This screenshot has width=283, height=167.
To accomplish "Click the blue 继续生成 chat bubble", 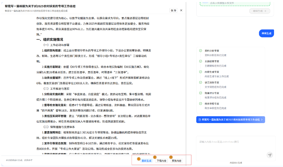I will (266, 33).
